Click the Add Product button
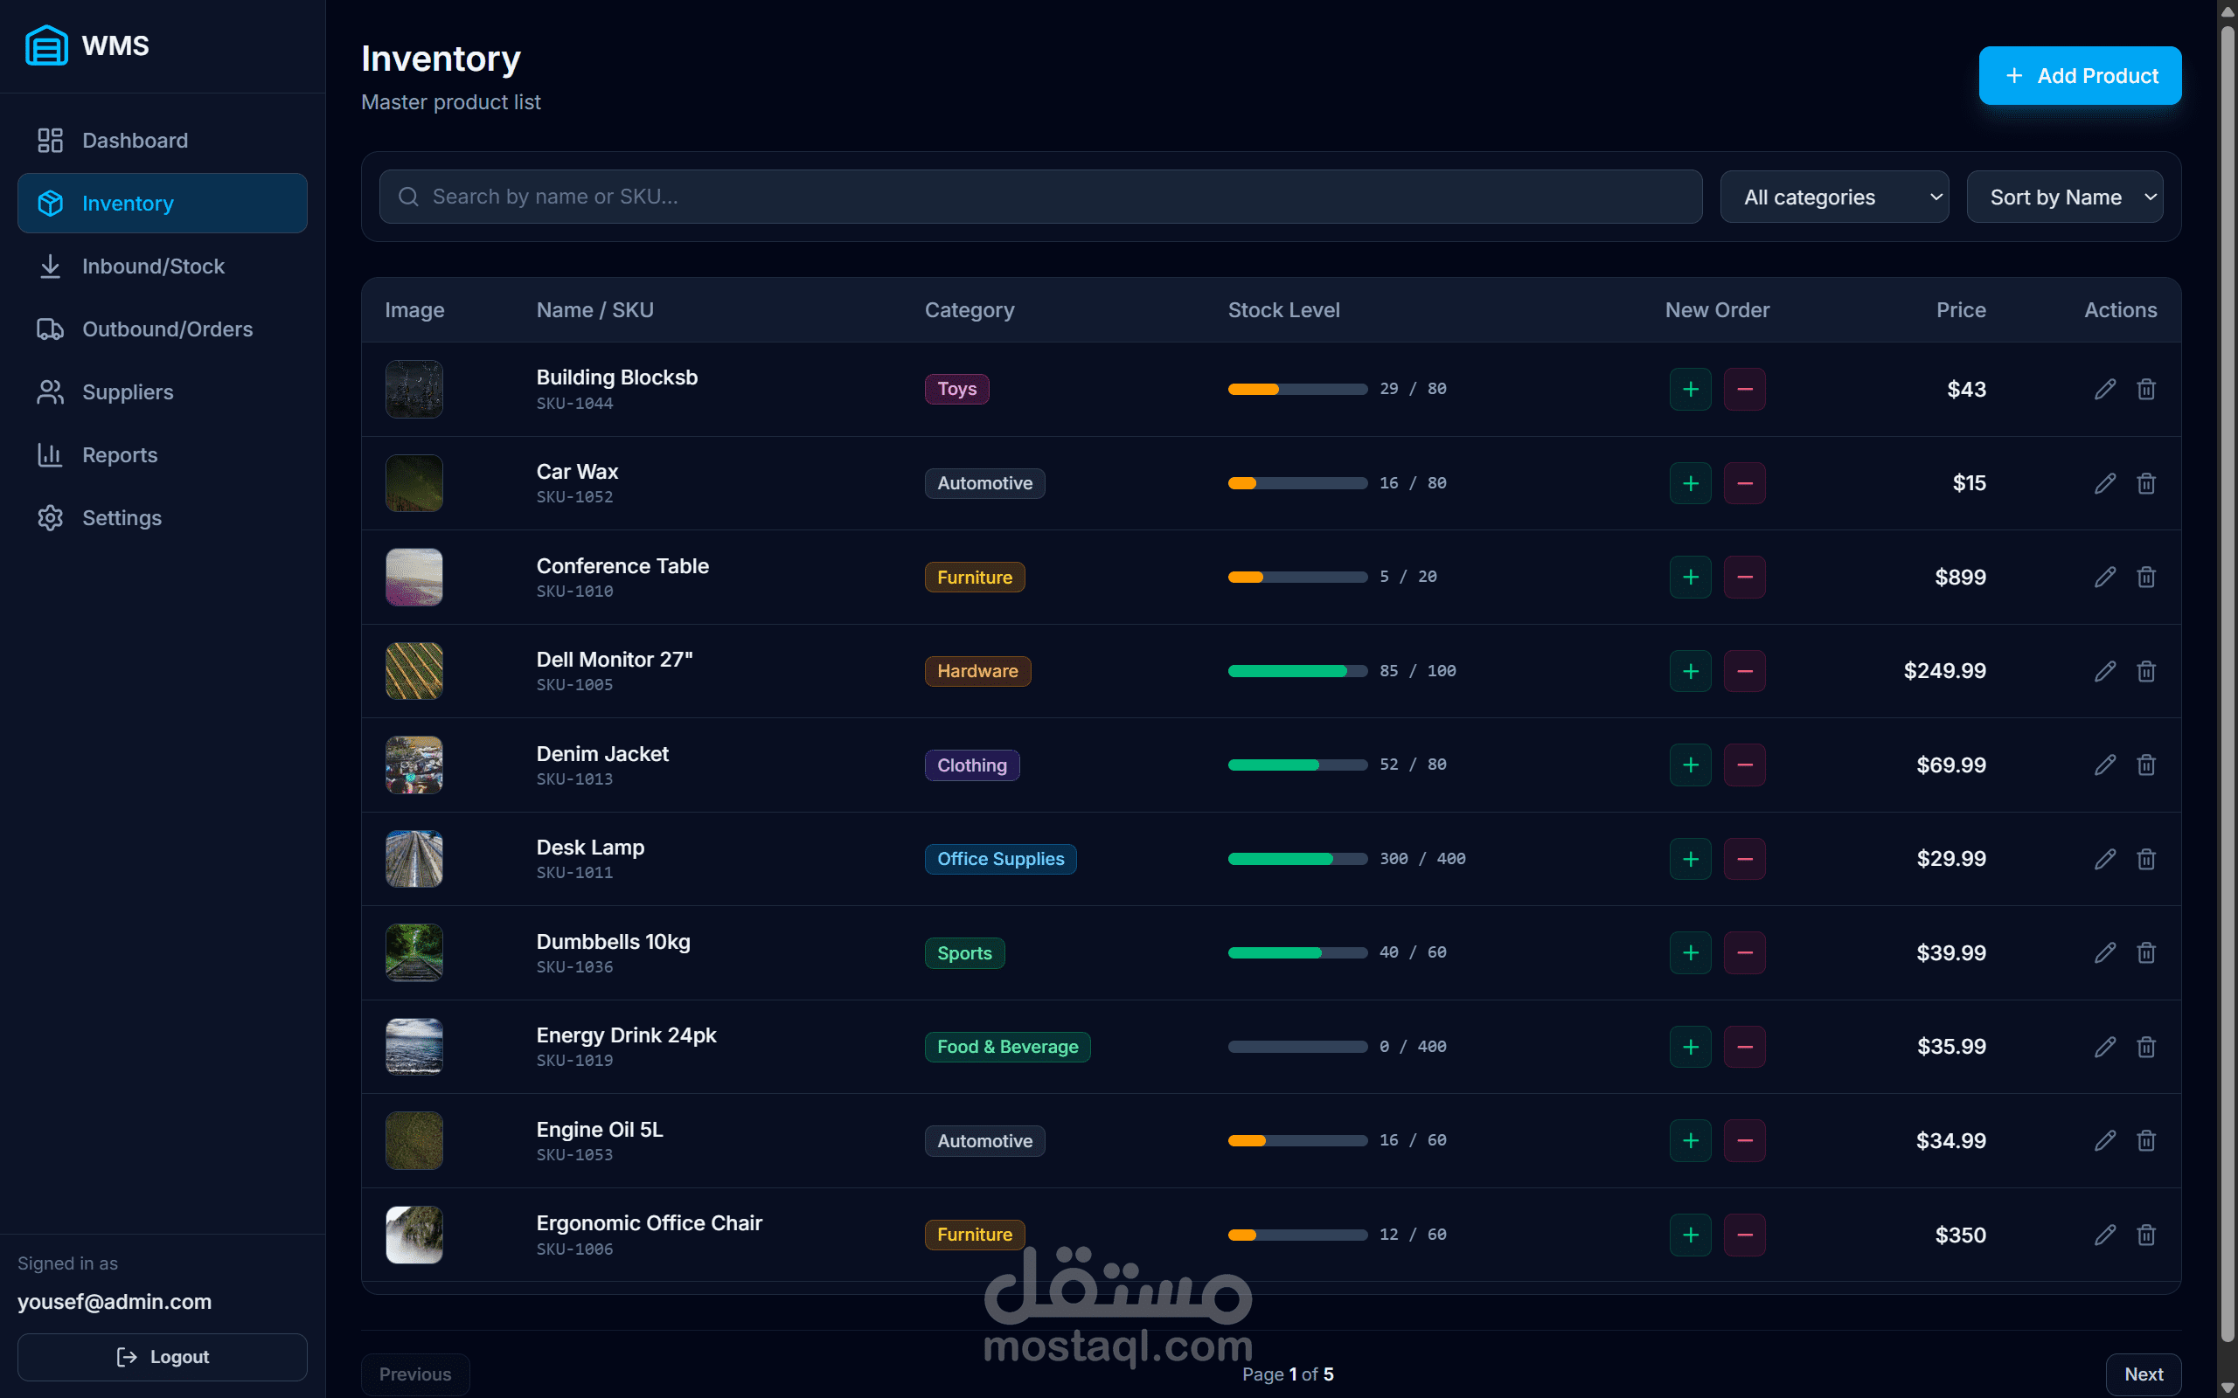Screen dimensions: 2238x1398 coord(2080,76)
